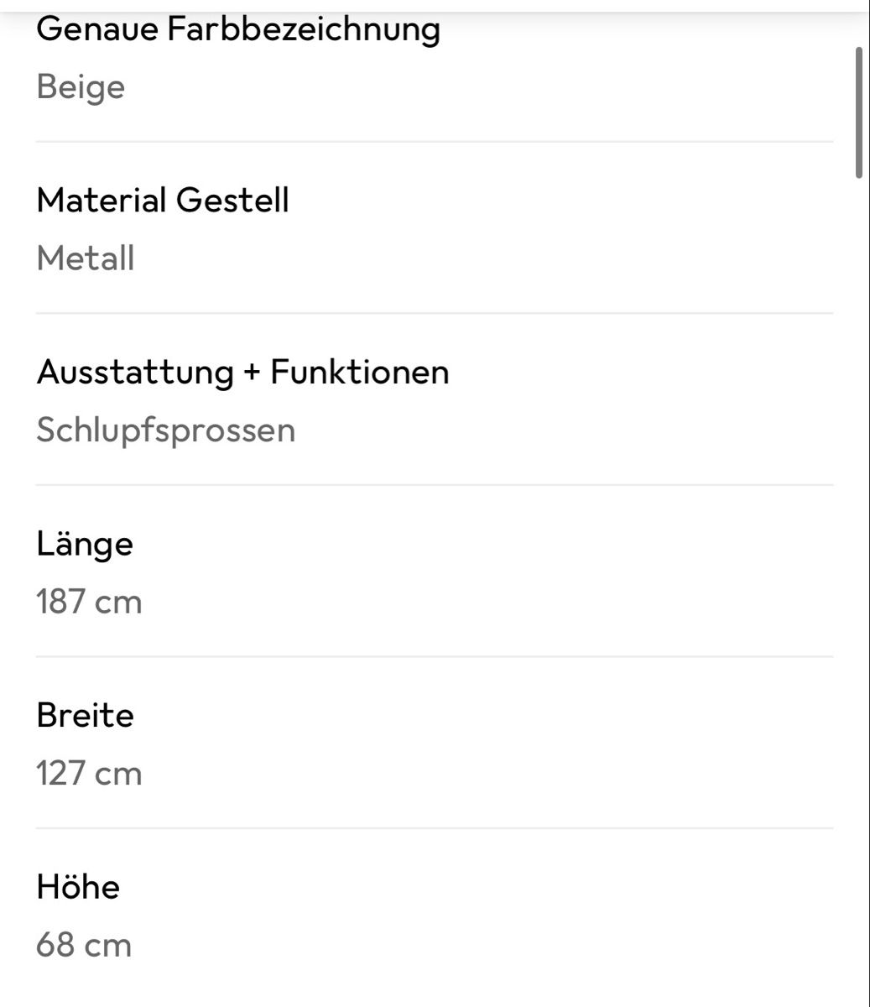
Task: Click the 127 cm width value
Action: coord(89,773)
